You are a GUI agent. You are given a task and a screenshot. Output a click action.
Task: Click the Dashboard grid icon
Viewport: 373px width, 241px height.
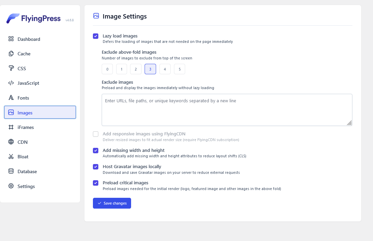click(x=11, y=39)
